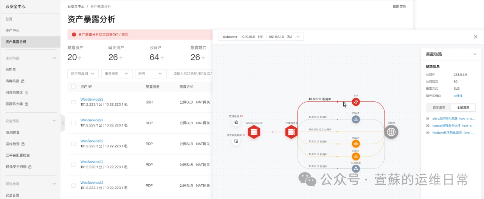Viewport: 484px width, 199px height.
Task: Open the tomcat远程命令执行 vulnerability link
Action: coord(453,126)
